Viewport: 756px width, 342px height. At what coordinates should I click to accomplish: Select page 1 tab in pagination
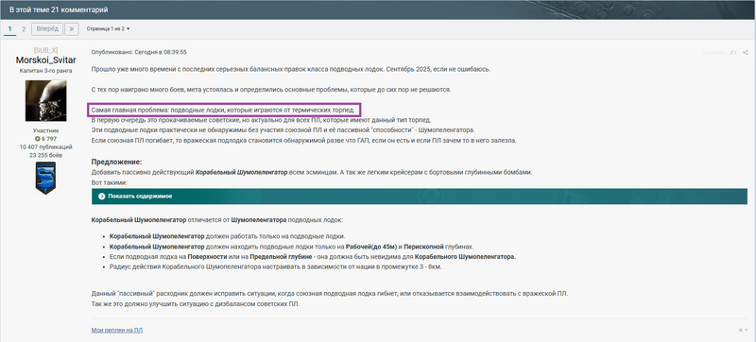point(9,29)
